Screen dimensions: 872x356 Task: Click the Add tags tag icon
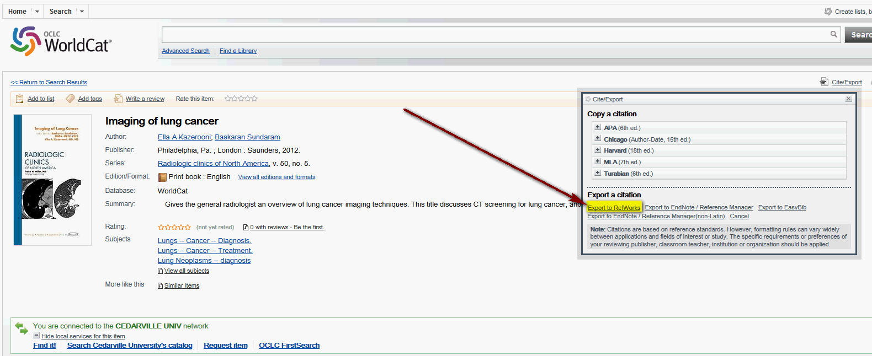point(70,99)
